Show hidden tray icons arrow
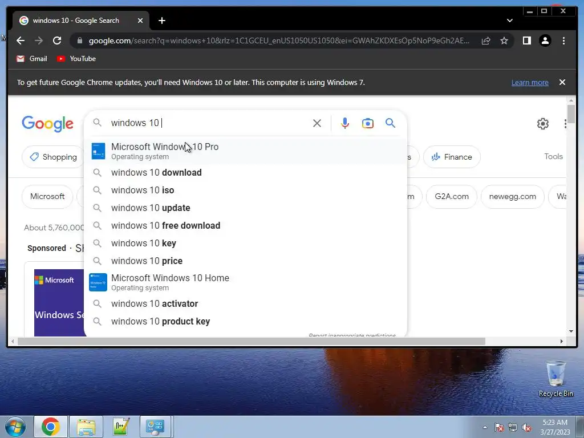The width and height of the screenshot is (584, 438). pos(485,427)
